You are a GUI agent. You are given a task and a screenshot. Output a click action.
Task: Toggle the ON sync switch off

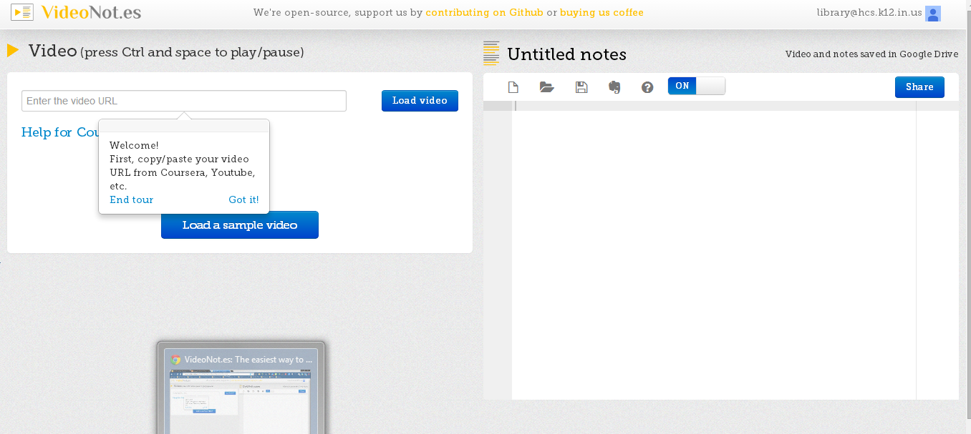click(x=696, y=86)
